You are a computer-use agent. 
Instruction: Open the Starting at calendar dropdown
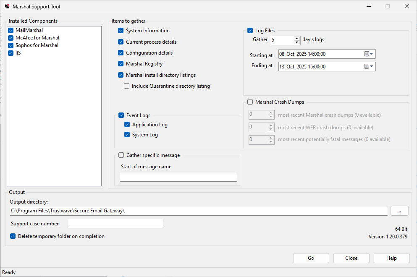[369, 54]
